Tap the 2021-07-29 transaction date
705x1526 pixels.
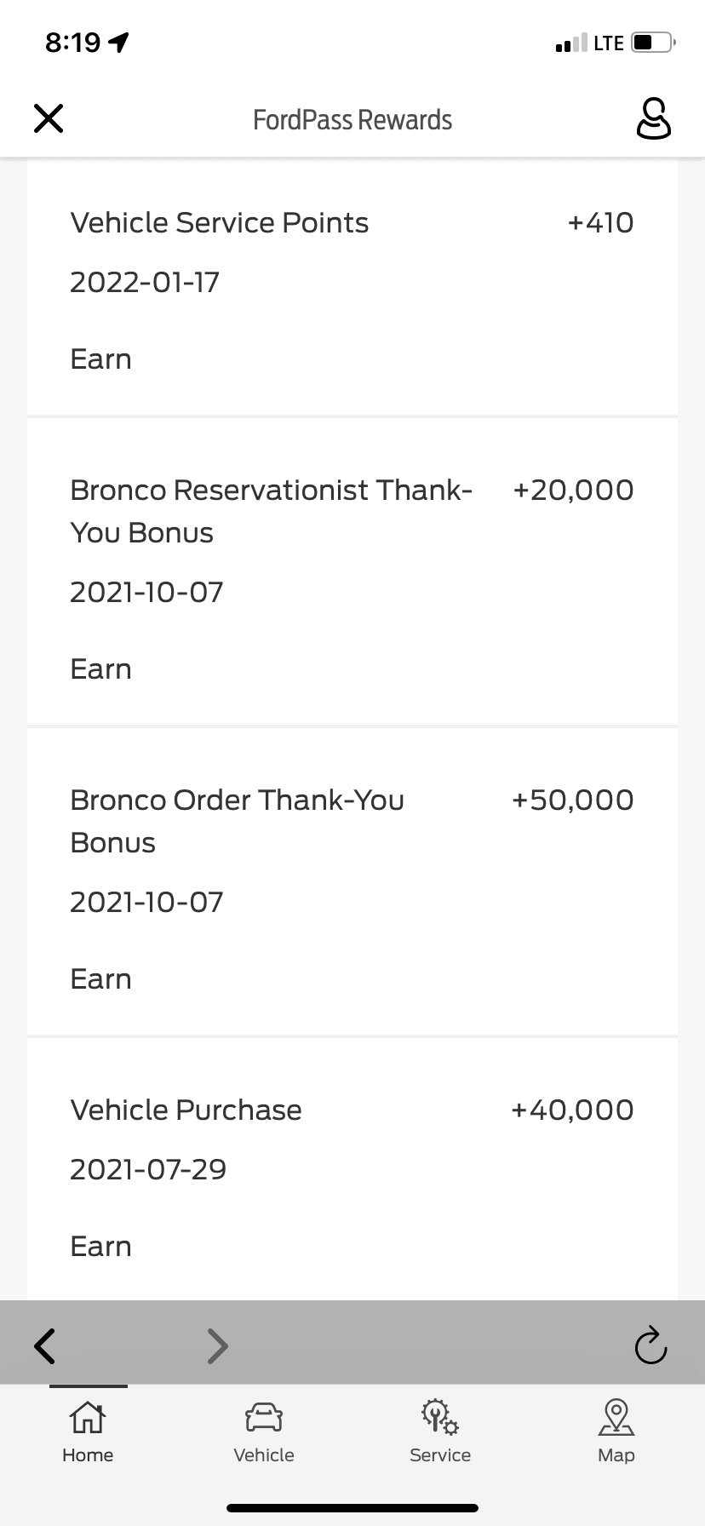[148, 1170]
